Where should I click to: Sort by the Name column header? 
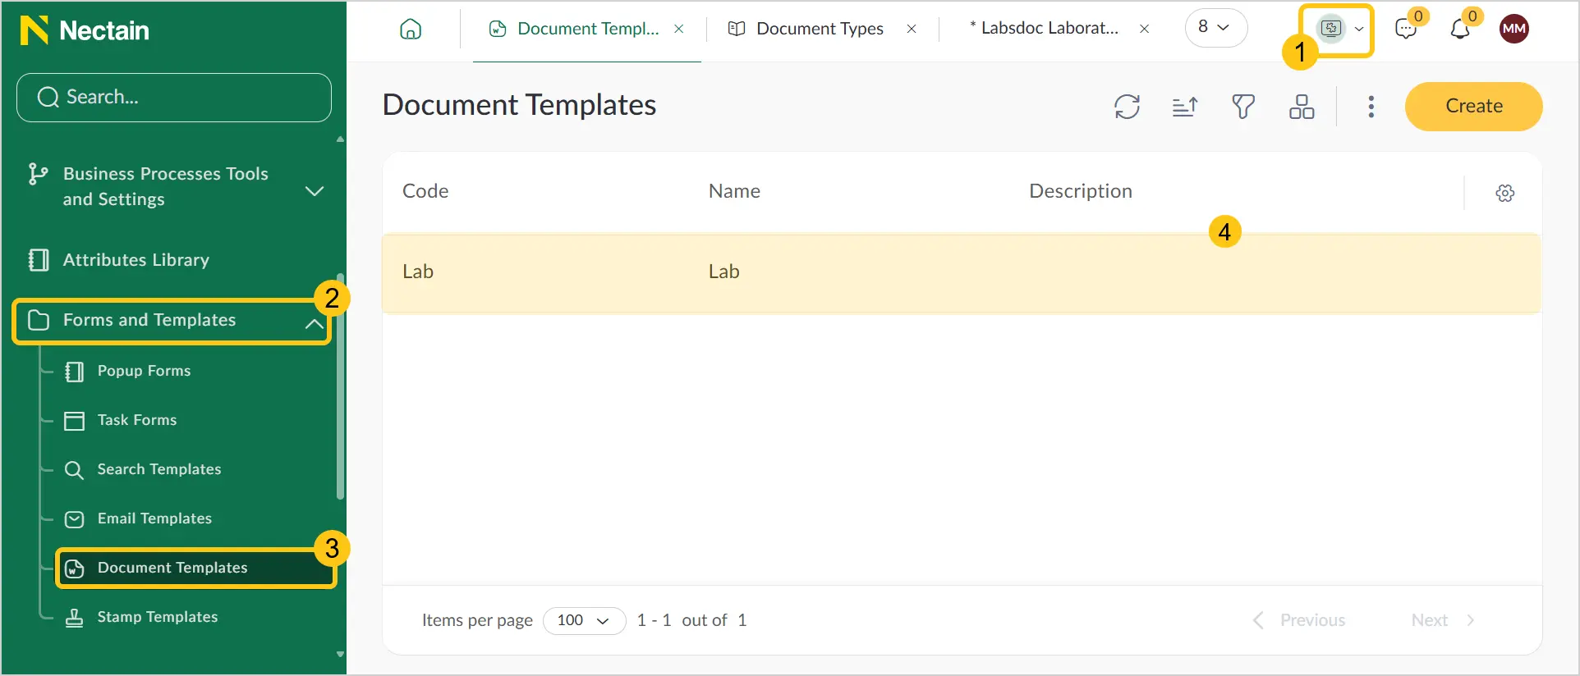pyautogui.click(x=734, y=191)
